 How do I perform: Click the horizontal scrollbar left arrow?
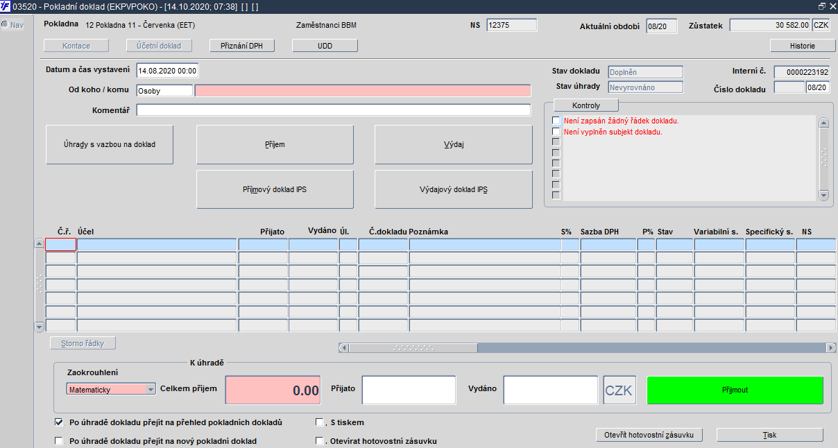point(343,347)
